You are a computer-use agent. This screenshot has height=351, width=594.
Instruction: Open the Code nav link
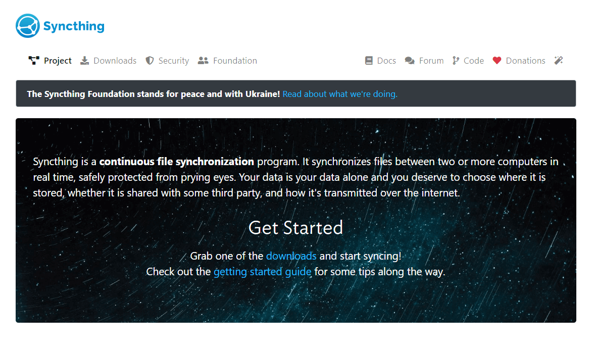(474, 61)
